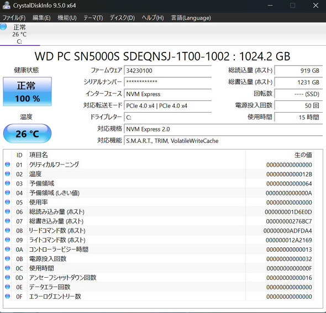Select raw value 000000000012B for temperature
Screen dimensions: 326x313
point(289,174)
